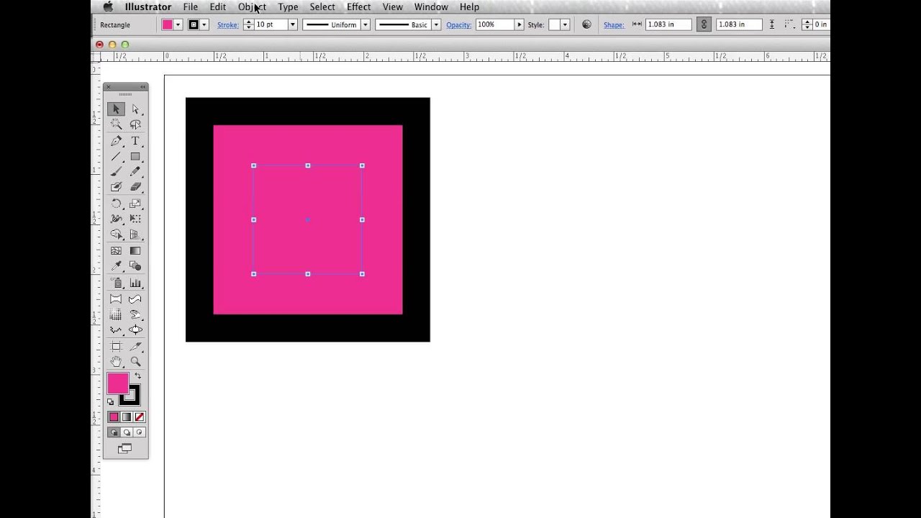
Task: Set paint mode to Gradient
Action: 127,417
